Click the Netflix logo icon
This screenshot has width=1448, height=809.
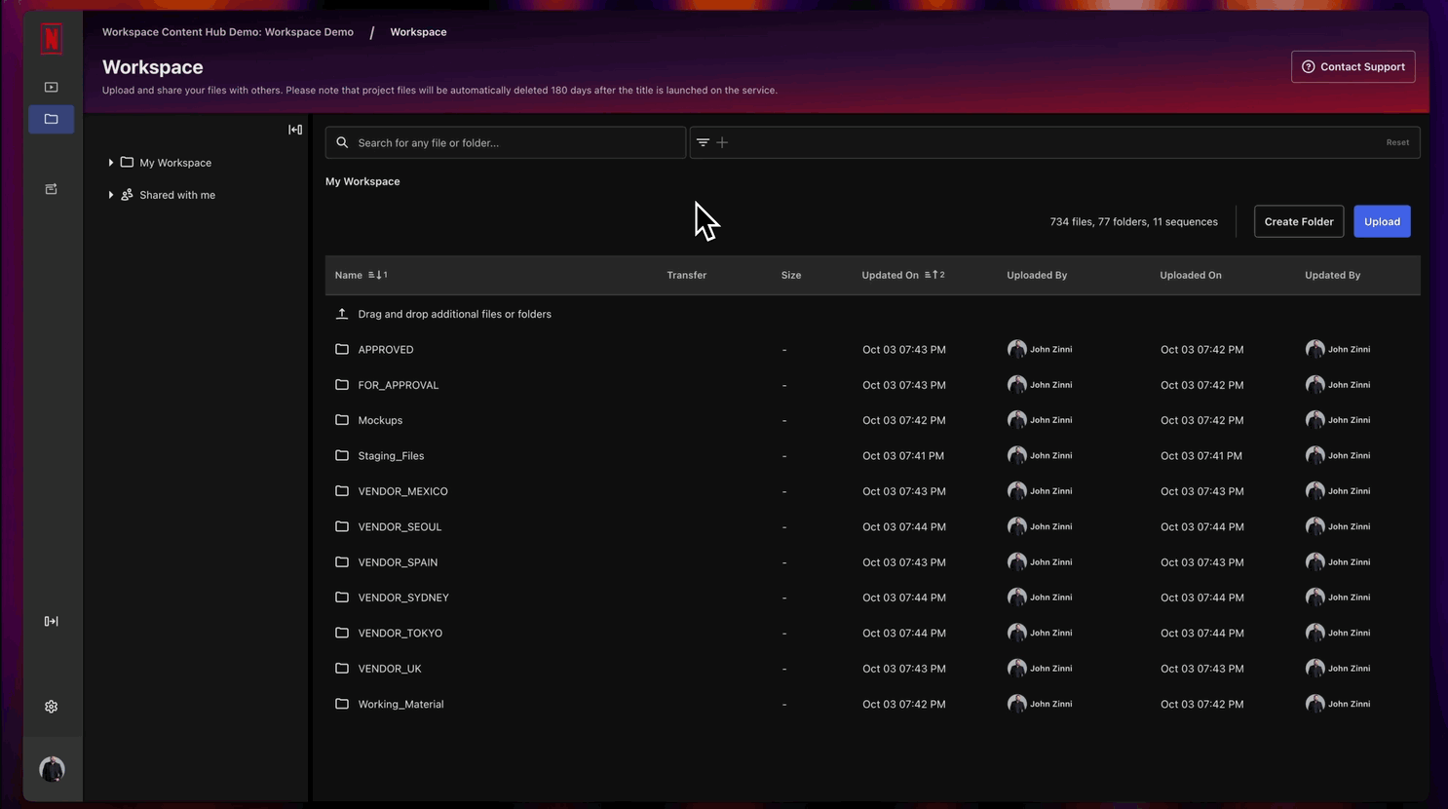tap(52, 39)
